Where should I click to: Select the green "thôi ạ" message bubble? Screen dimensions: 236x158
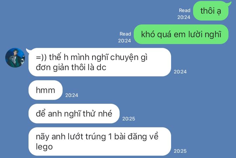click(211, 11)
